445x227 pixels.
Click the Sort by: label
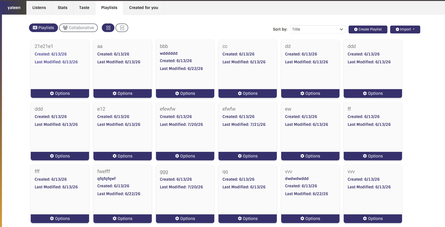coord(280,30)
